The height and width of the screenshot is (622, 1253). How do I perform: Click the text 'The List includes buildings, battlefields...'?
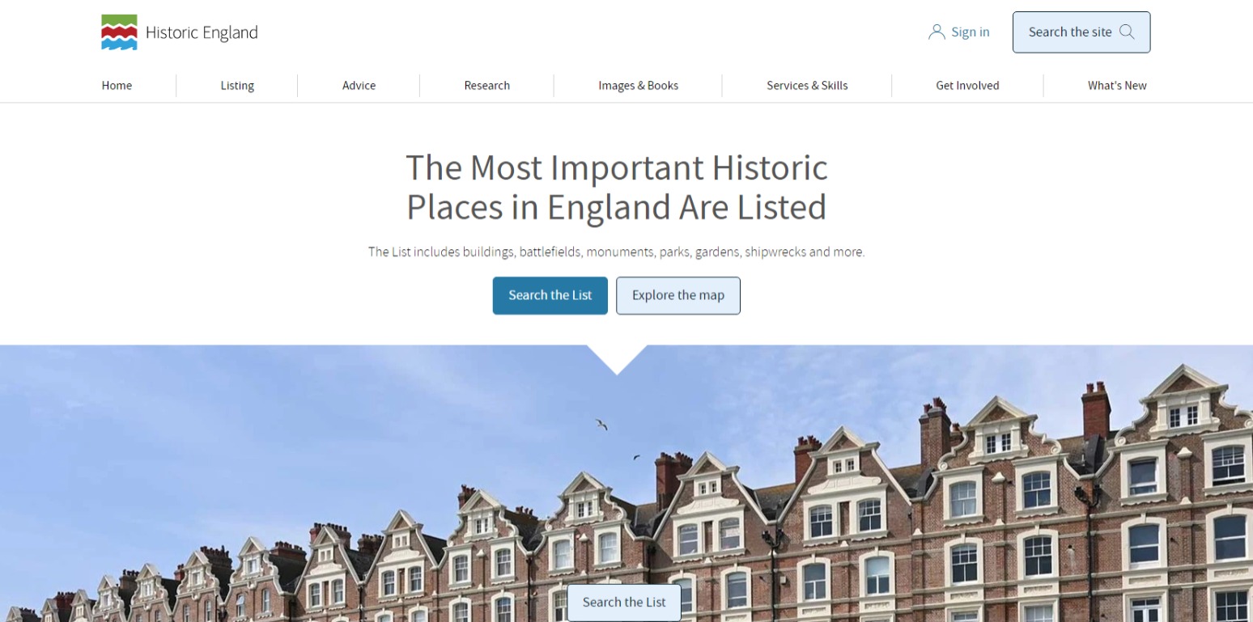click(617, 252)
